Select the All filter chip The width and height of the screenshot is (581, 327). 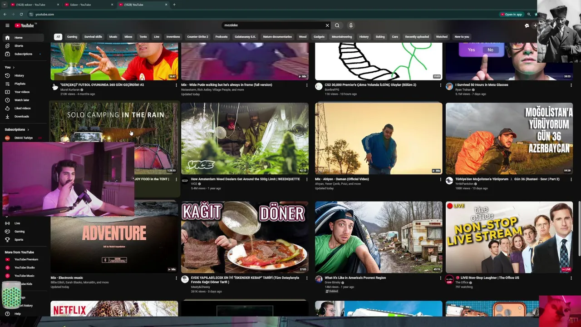point(58,37)
